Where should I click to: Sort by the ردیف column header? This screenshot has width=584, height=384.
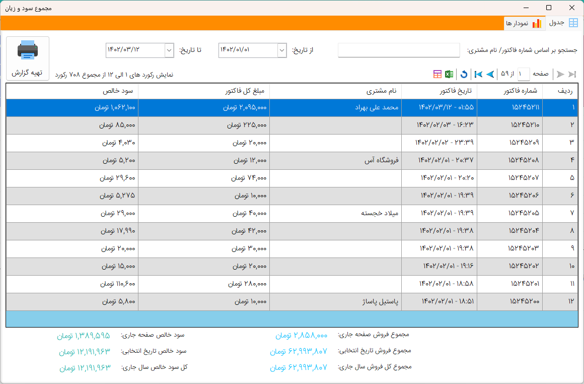tap(560, 91)
